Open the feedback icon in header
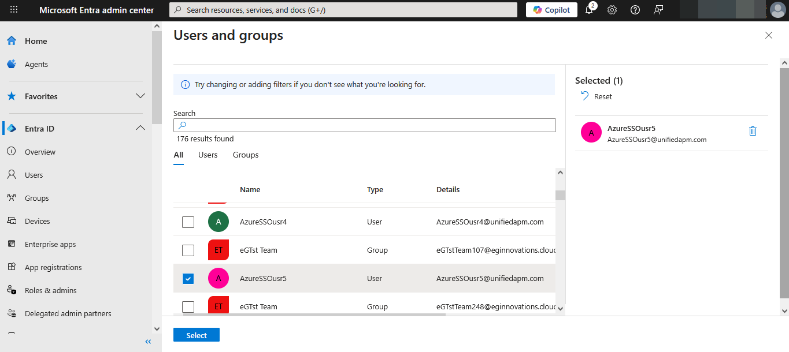 tap(658, 10)
